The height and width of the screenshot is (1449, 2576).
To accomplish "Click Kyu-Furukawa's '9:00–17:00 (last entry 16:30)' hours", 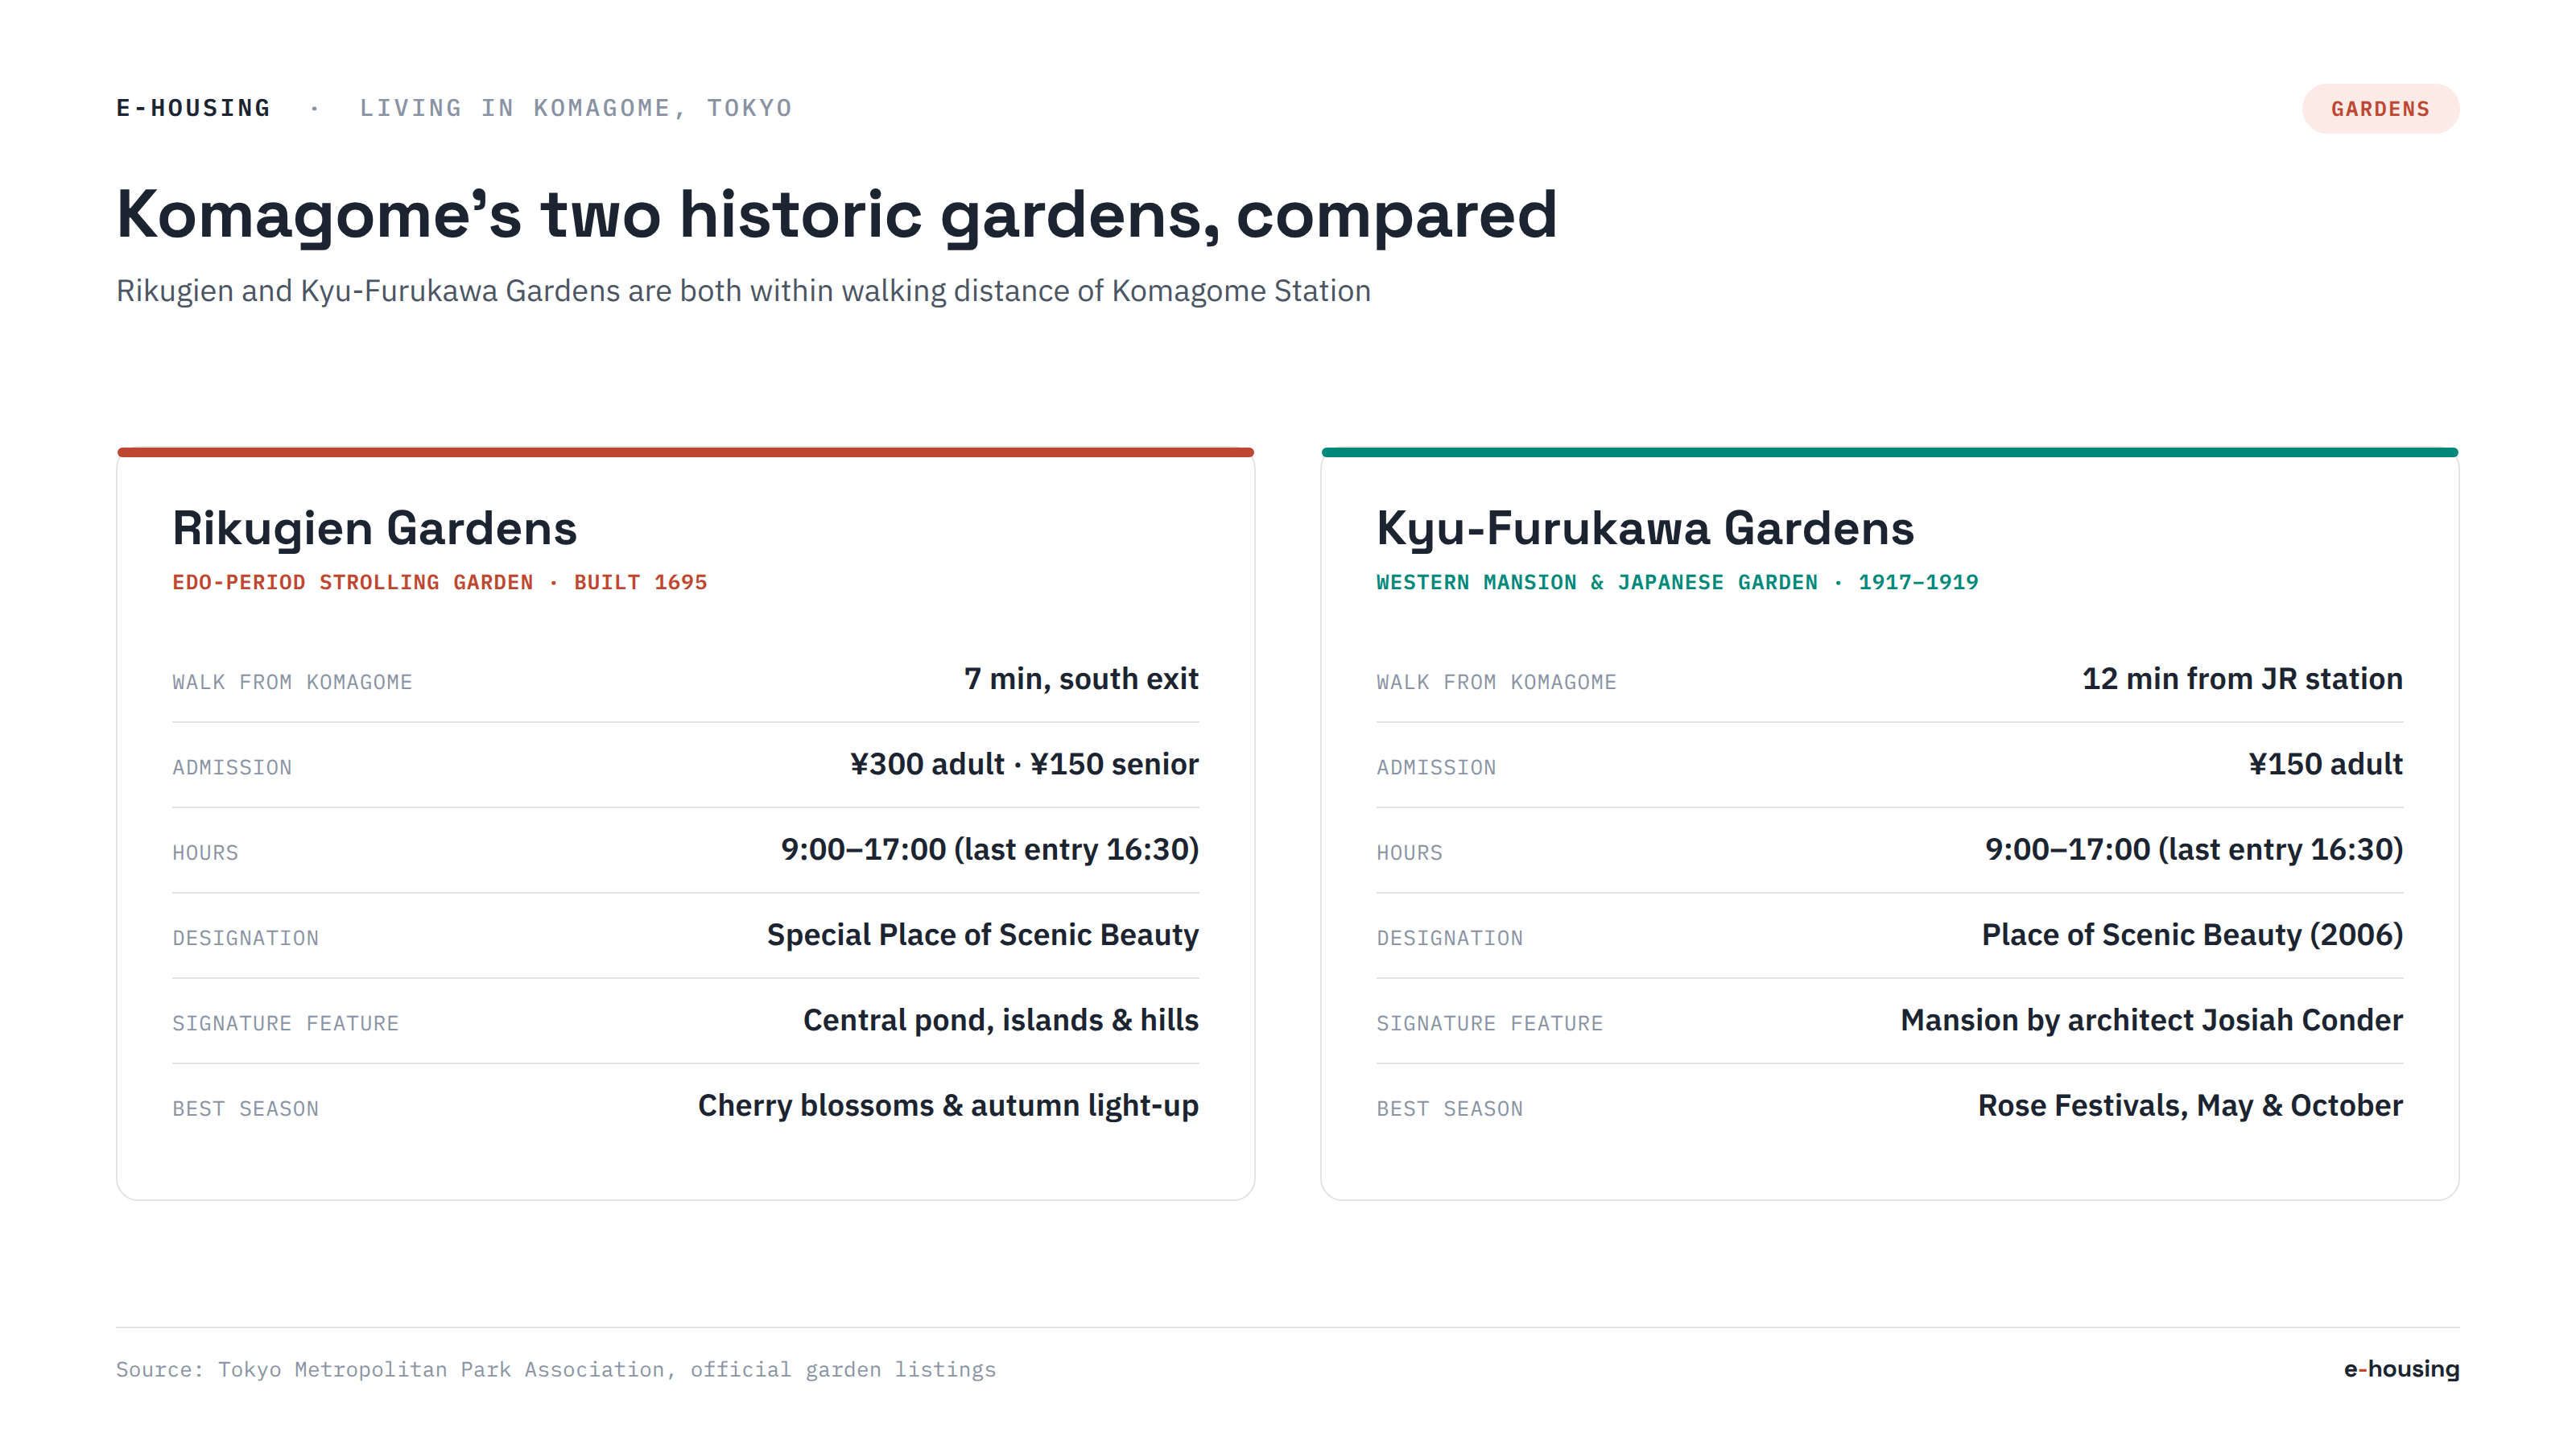I will tap(2193, 849).
